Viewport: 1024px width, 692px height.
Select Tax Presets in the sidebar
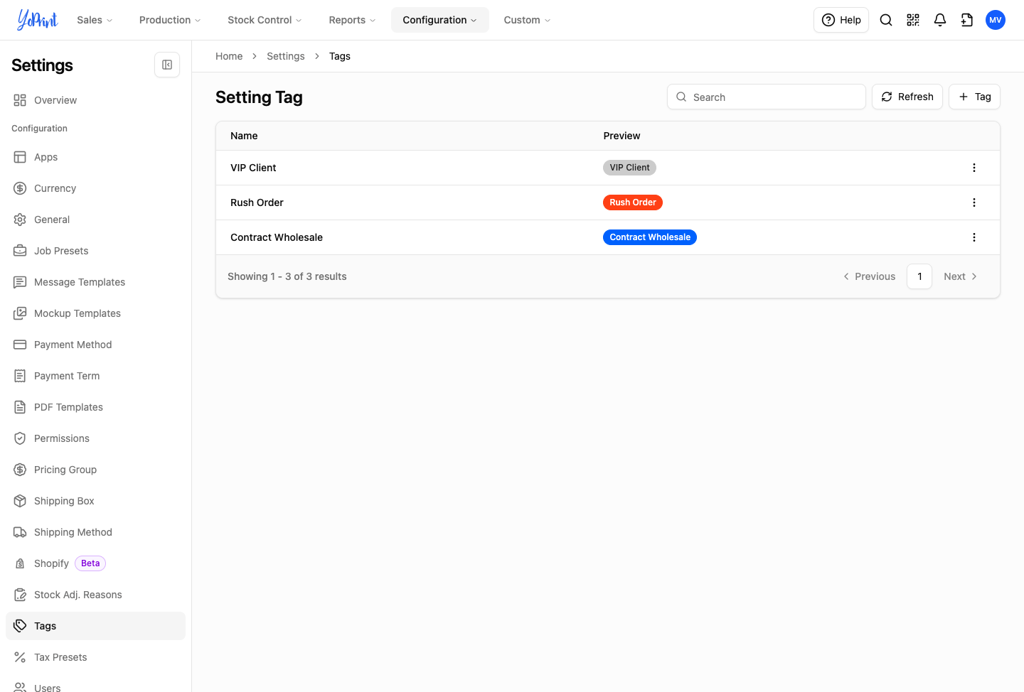tap(95, 657)
